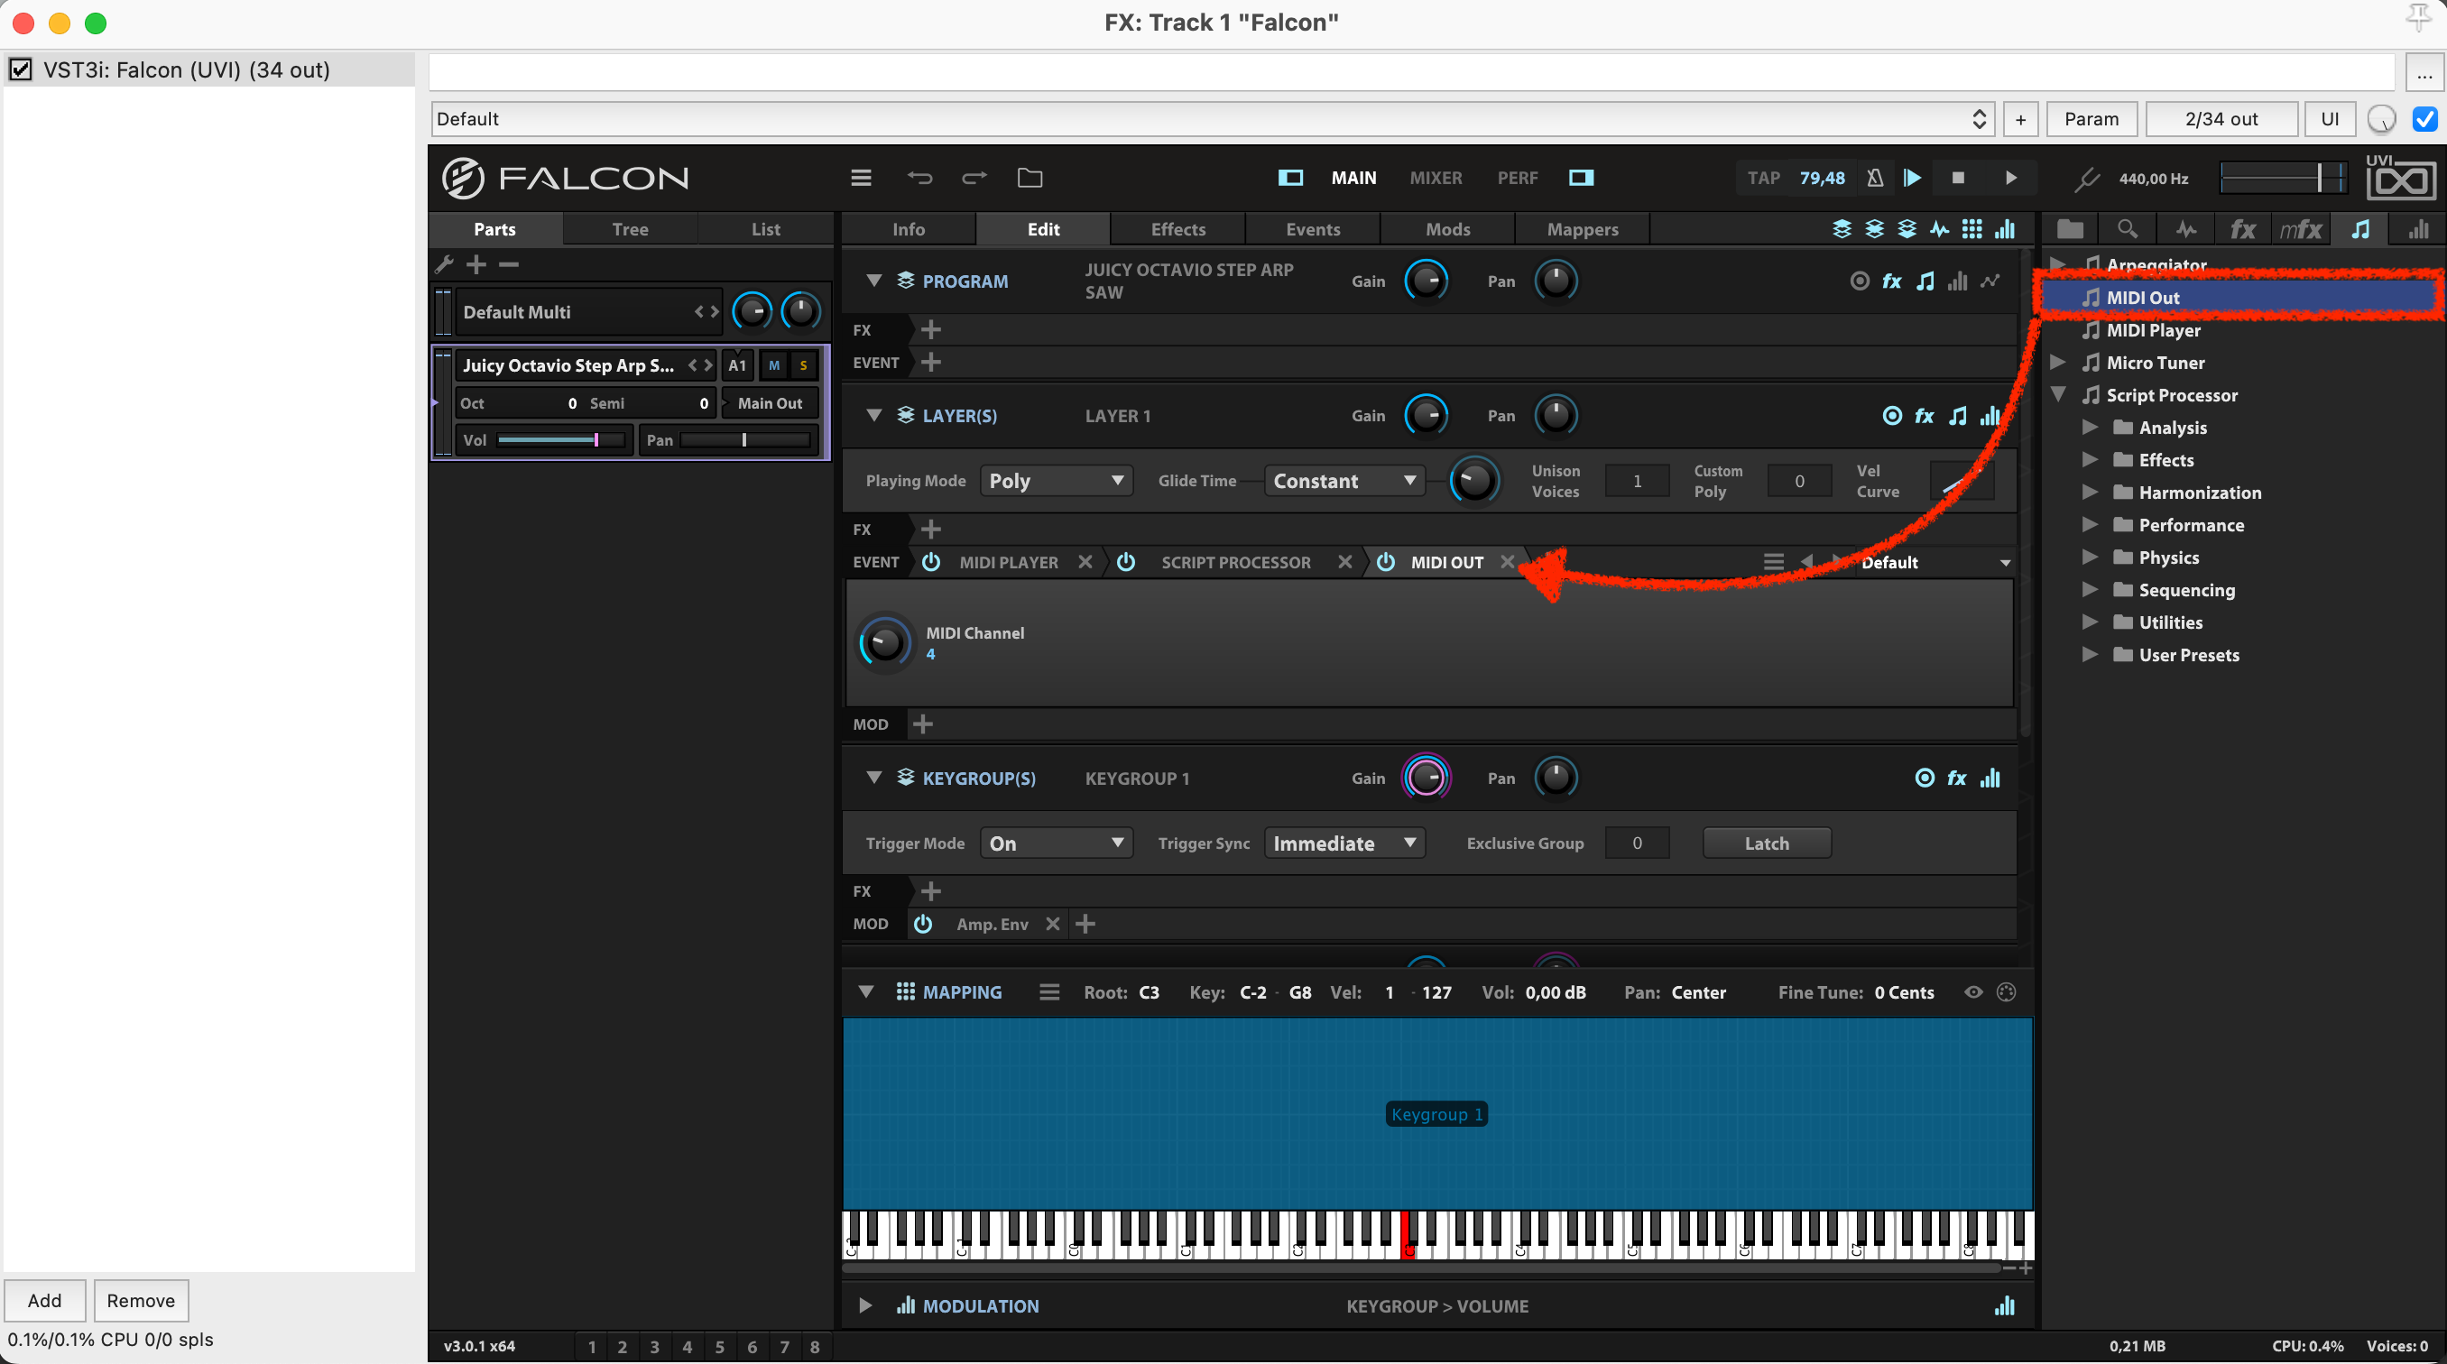Click the redo arrow icon
2447x1364 pixels.
(974, 178)
